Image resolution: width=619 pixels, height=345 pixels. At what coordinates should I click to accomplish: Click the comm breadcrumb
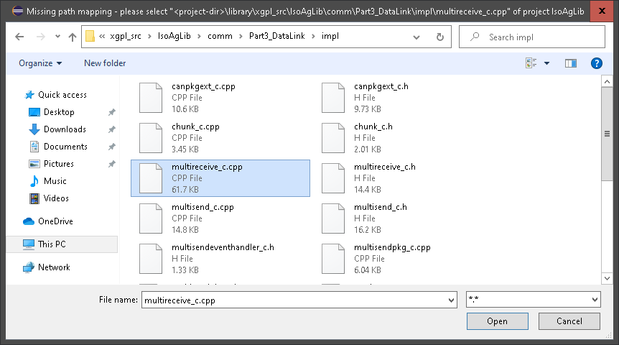220,37
